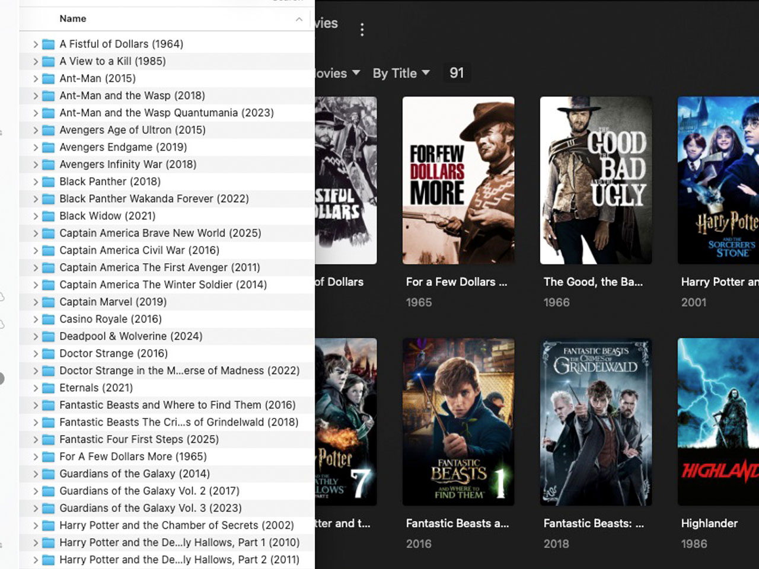Click the 1986 year under Highlander

(x=694, y=544)
